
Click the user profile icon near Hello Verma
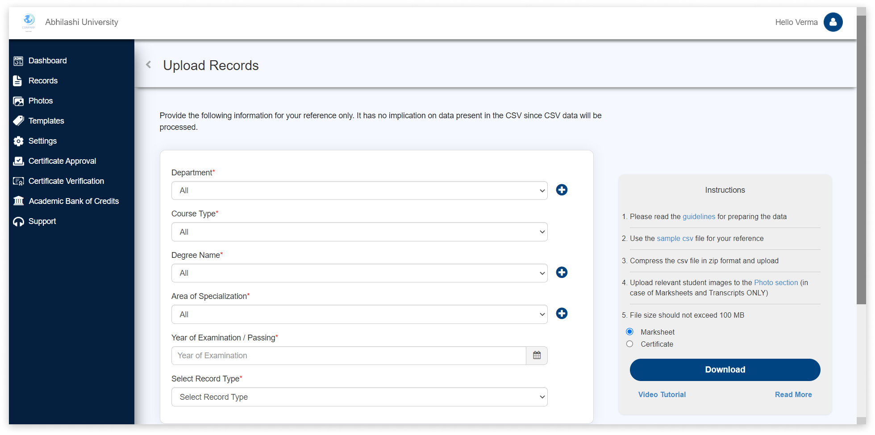[x=833, y=22]
